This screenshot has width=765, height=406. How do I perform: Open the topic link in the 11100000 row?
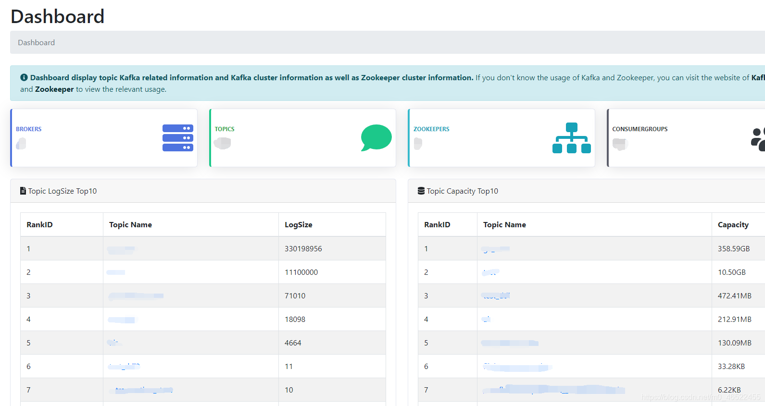(x=116, y=272)
